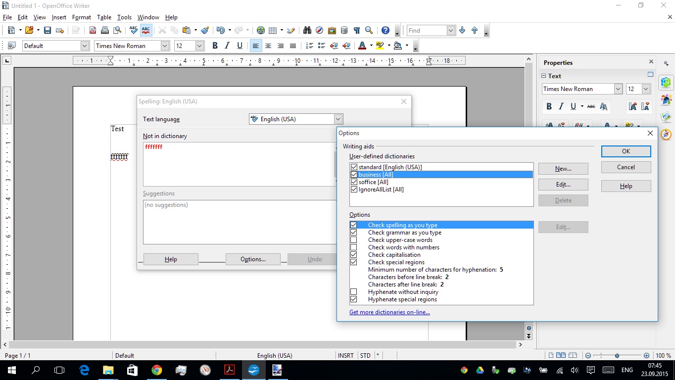Open the paragraph style Default dropdown

tap(84, 46)
